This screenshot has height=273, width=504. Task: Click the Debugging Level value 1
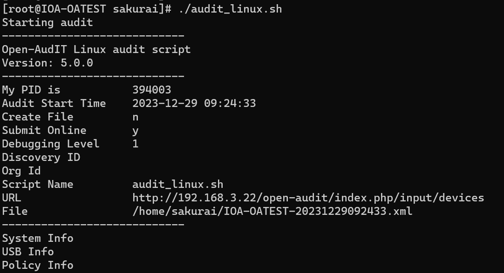(136, 144)
